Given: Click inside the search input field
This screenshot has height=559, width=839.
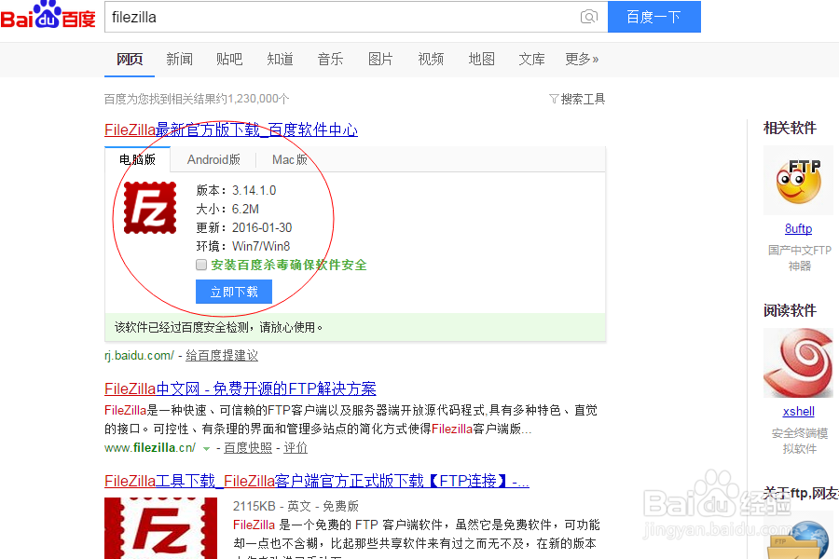Looking at the screenshot, I should (326, 16).
